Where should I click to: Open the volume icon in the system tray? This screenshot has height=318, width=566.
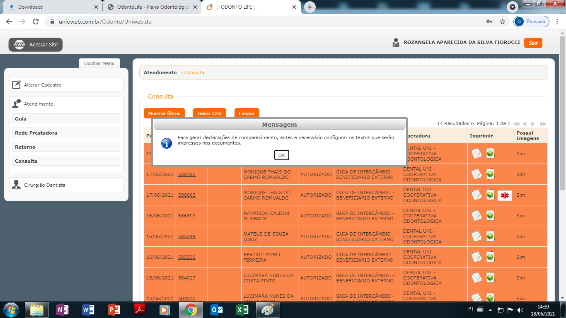coord(520,310)
